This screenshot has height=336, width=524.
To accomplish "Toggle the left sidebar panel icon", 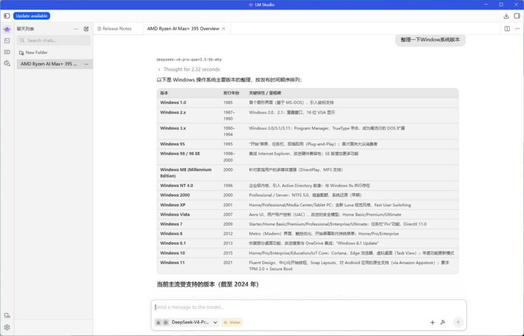I will click(7, 16).
